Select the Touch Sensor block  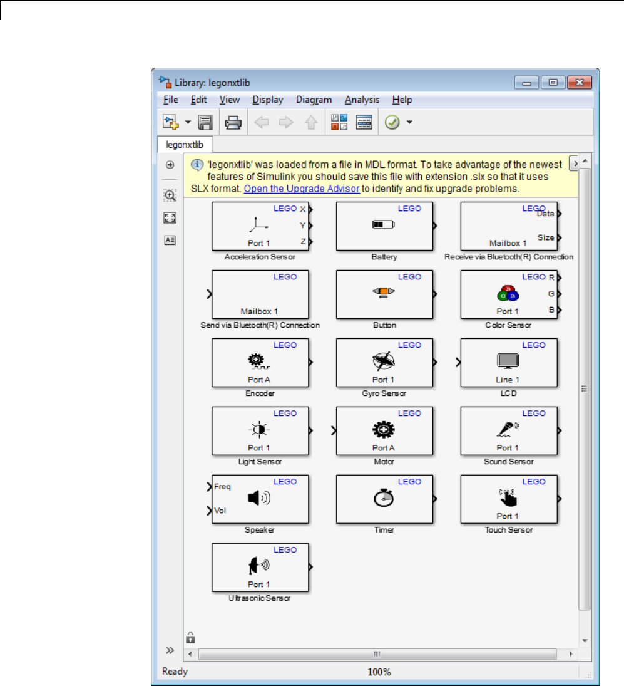509,499
